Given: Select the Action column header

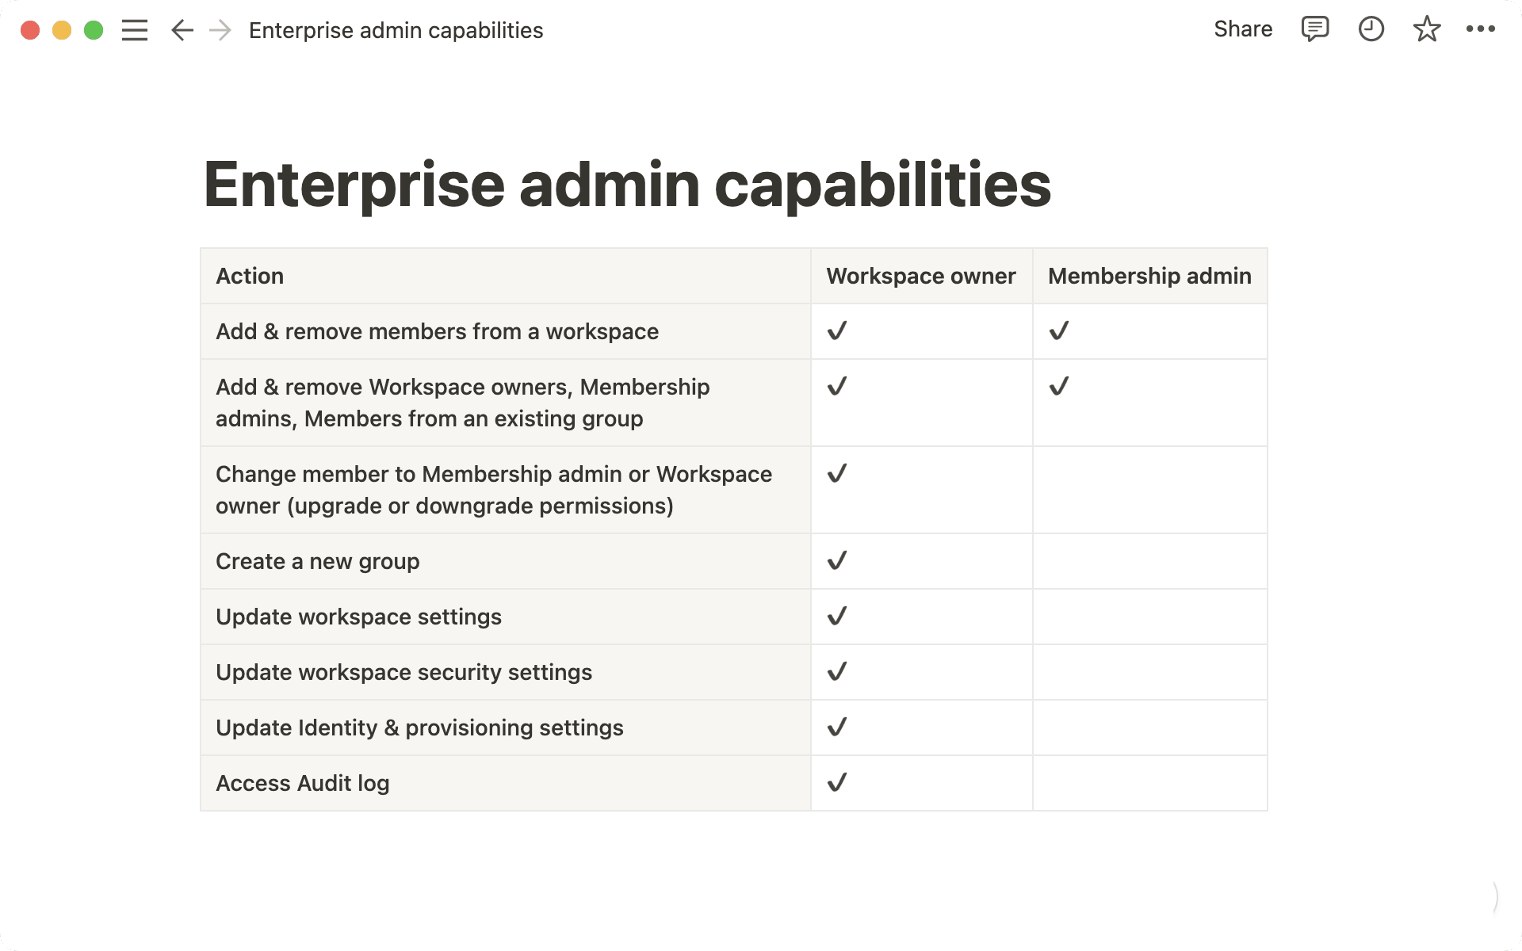Looking at the screenshot, I should click(250, 276).
